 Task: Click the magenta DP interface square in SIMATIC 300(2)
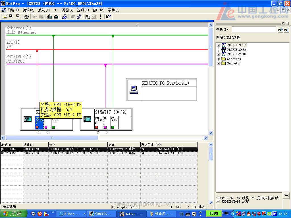[x=105, y=127]
